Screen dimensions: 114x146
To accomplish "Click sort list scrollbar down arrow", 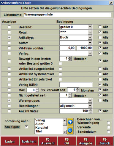I will tap(65, 132).
